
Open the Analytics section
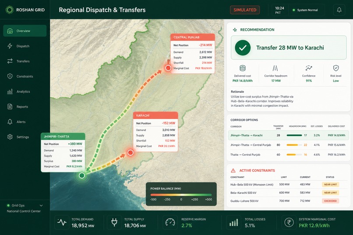click(23, 91)
